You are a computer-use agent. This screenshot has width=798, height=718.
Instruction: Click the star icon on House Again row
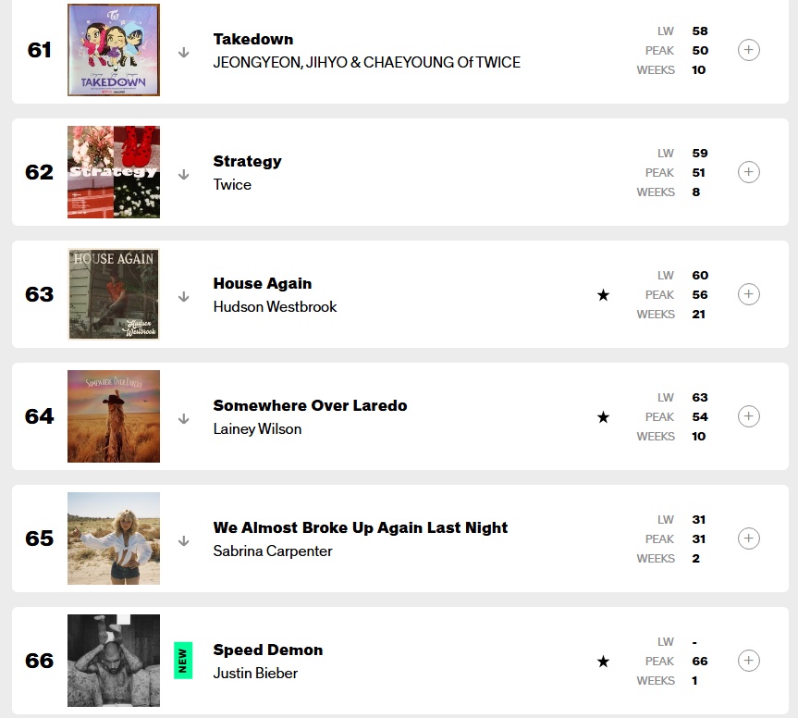pos(604,295)
